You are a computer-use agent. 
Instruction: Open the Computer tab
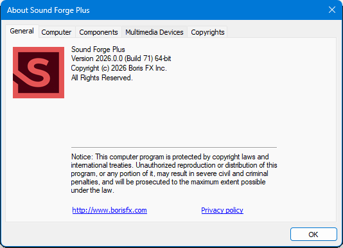(x=57, y=32)
